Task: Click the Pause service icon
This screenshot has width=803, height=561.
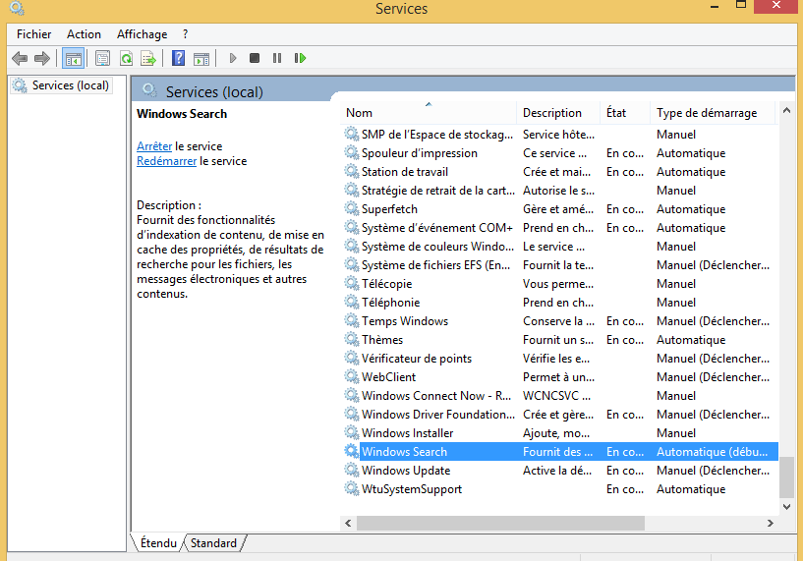Action: coord(277,58)
